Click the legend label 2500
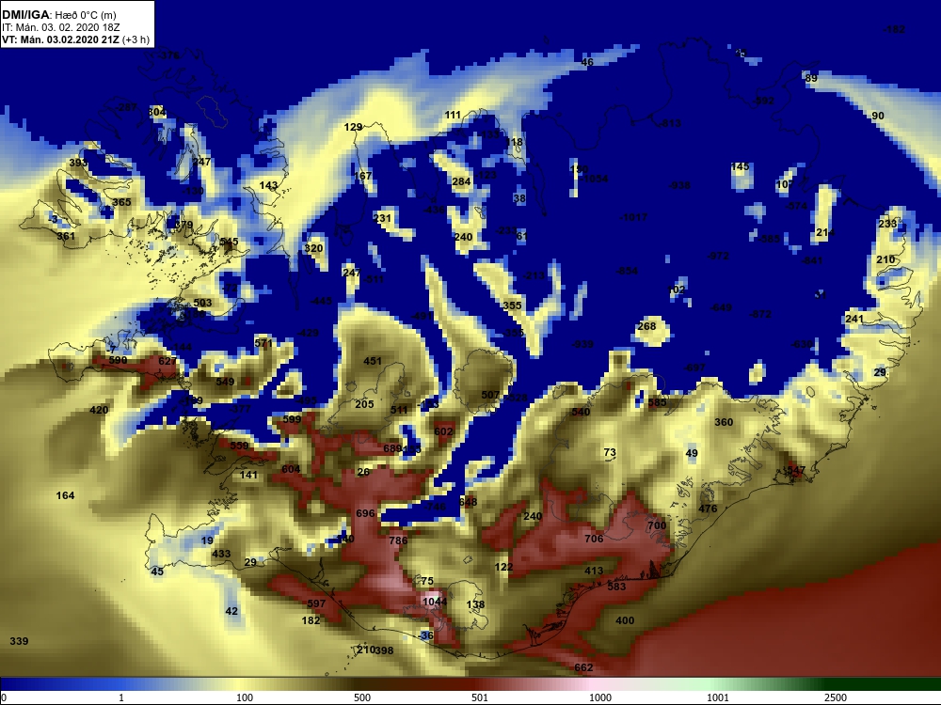 click(835, 697)
